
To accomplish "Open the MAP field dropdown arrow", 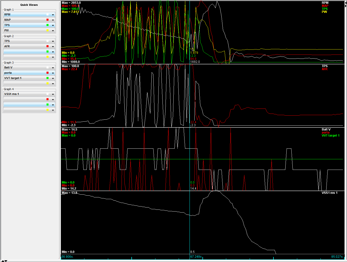I will [x=53, y=20].
